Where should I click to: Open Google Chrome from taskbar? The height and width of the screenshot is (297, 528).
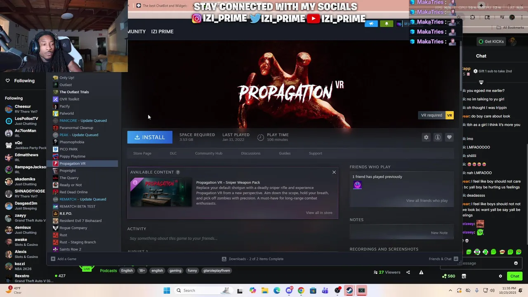click(301, 290)
